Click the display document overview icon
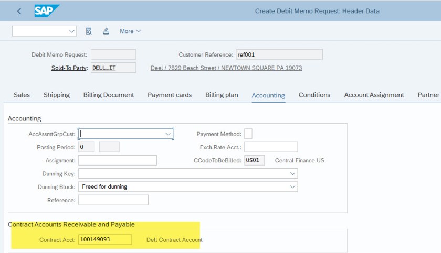Screen dimensions: 441x253 89,31
